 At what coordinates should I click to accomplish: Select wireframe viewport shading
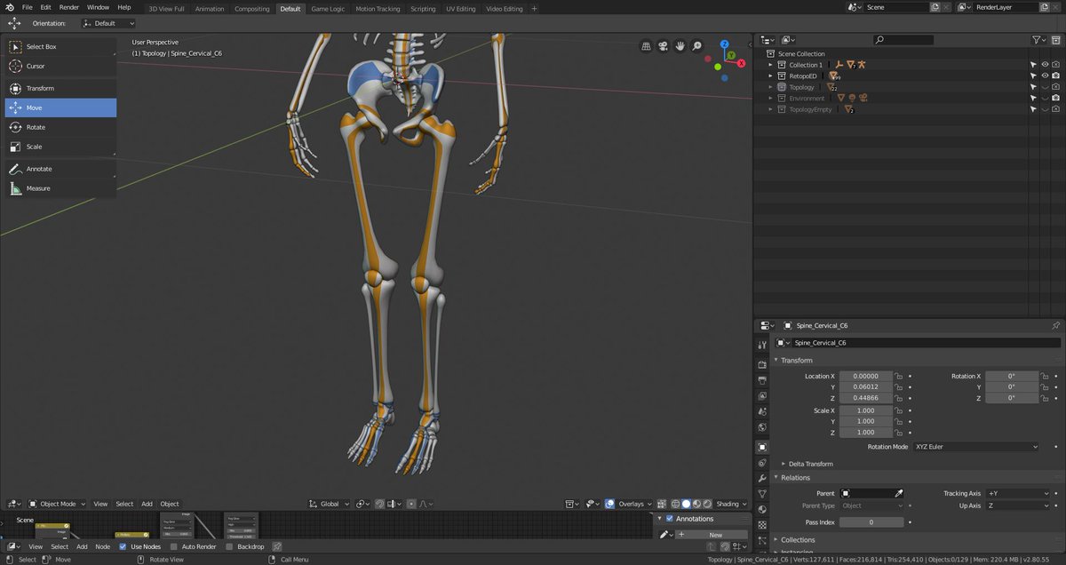pyautogui.click(x=675, y=504)
